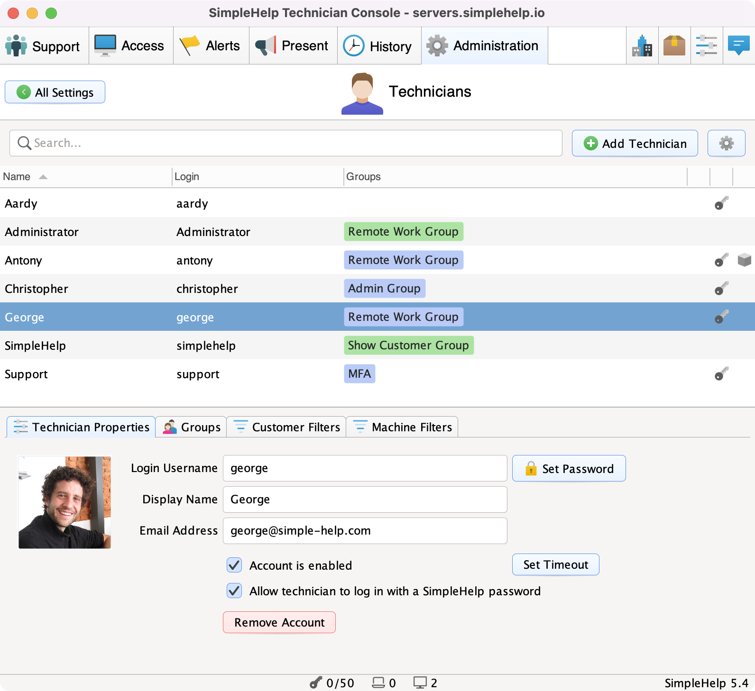Image resolution: width=755 pixels, height=691 pixels.
Task: Click the key icon in Aardy's row
Action: tap(721, 203)
